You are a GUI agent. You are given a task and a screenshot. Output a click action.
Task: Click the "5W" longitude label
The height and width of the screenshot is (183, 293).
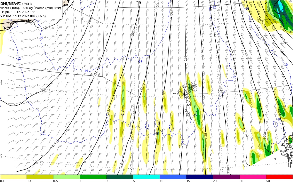pyautogui.click(x=214, y=1)
